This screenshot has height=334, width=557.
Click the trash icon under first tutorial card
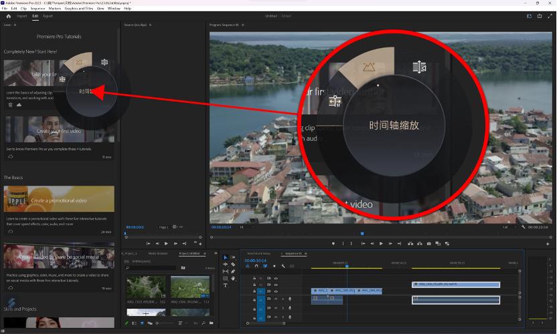pyautogui.click(x=10, y=105)
